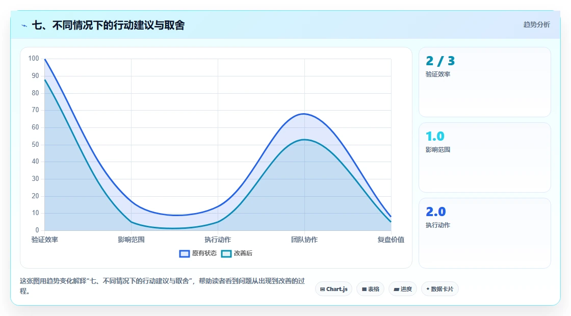This screenshot has width=571, height=316.
Task: Click the y-axis value 50
Action: tap(35, 145)
